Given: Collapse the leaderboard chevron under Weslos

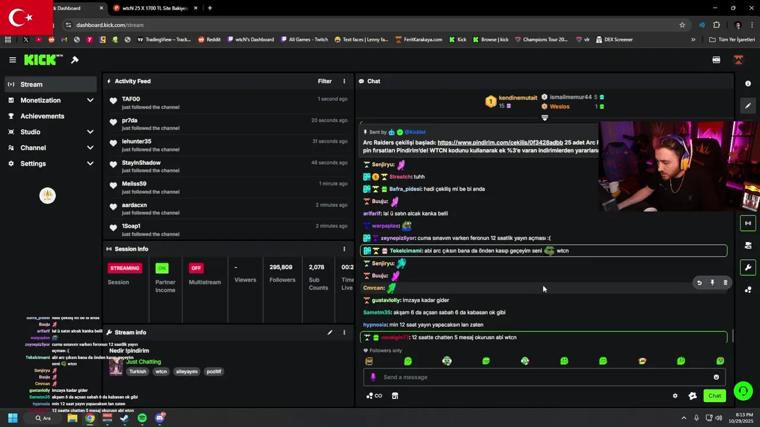Looking at the screenshot, I should 544,117.
